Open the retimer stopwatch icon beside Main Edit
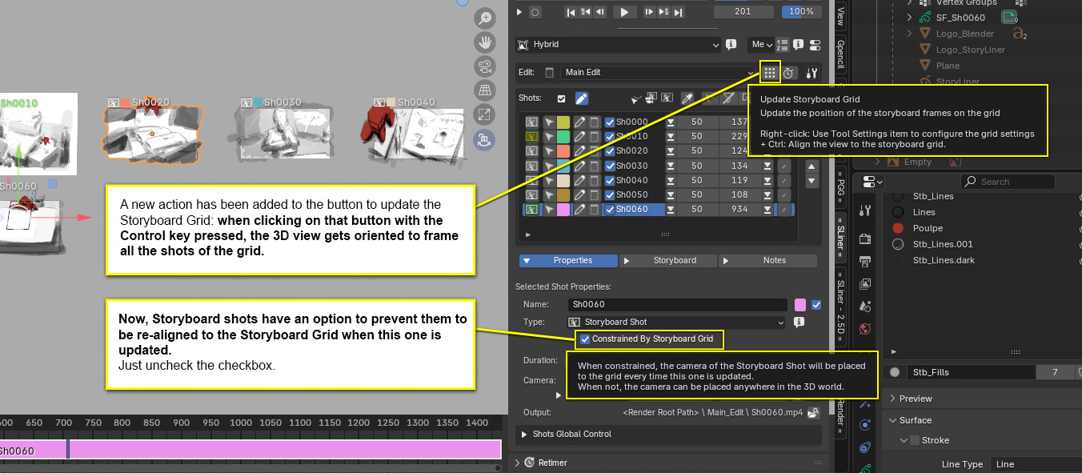 (789, 73)
